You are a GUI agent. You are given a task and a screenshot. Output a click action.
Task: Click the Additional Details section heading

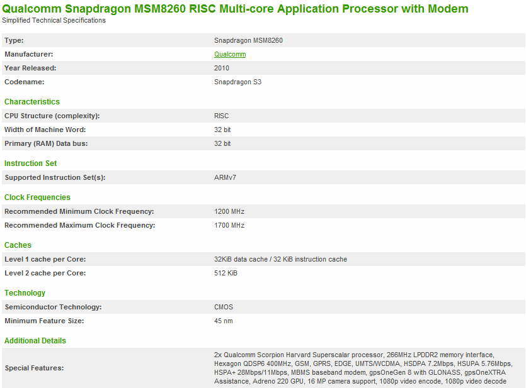click(35, 341)
